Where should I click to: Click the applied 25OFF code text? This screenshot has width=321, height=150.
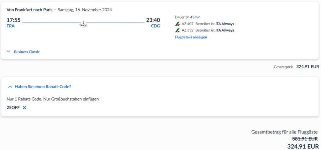pyautogui.click(x=13, y=107)
